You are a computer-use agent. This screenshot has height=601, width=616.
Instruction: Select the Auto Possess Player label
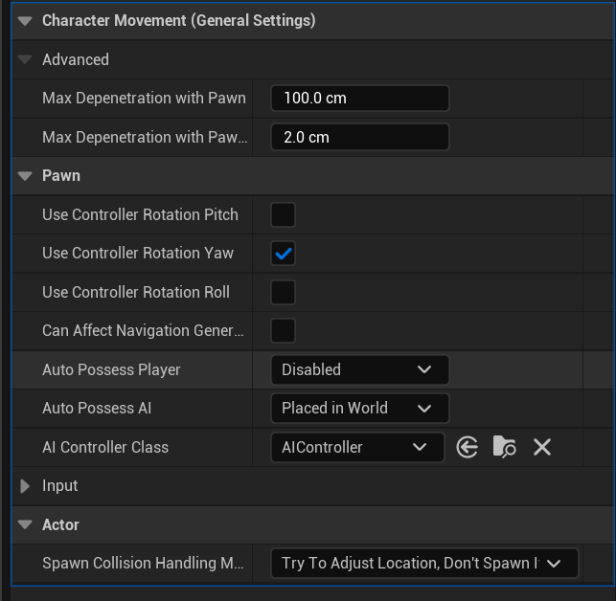[x=111, y=369]
